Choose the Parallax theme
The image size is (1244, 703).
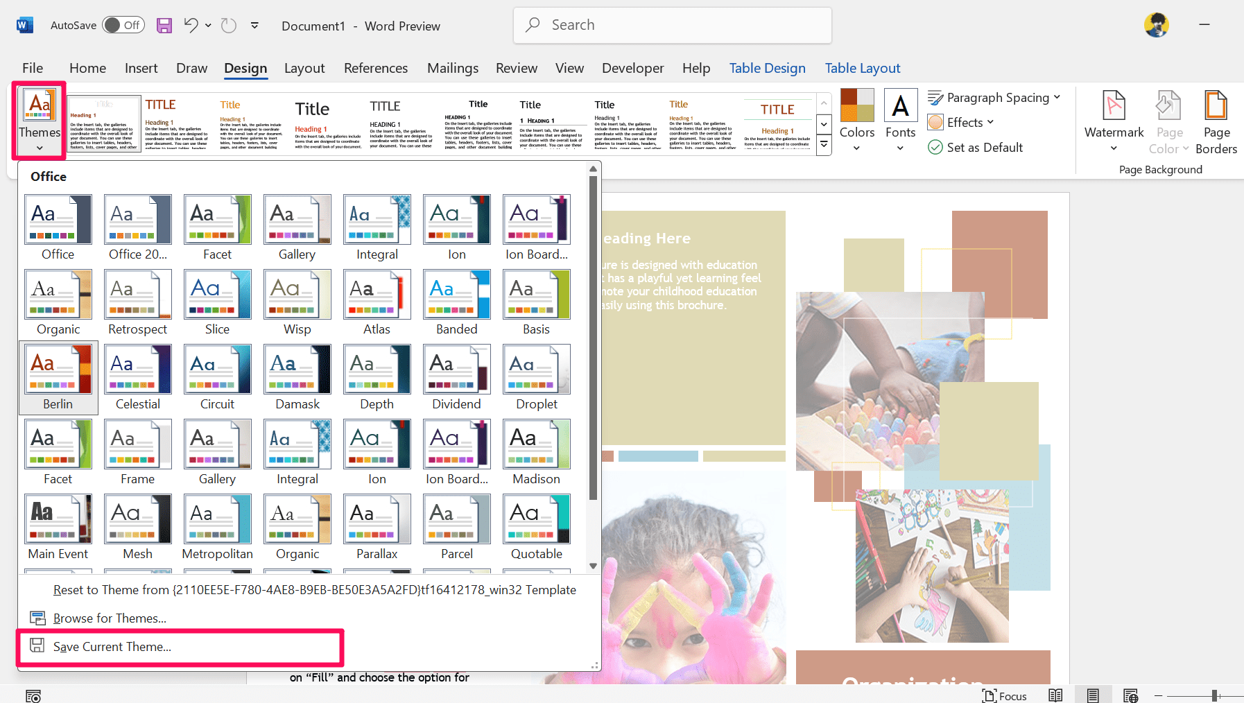pyautogui.click(x=377, y=528)
